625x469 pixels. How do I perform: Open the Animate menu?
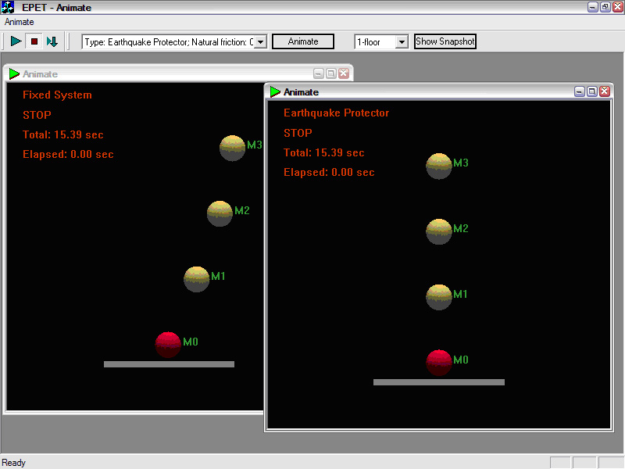point(19,22)
